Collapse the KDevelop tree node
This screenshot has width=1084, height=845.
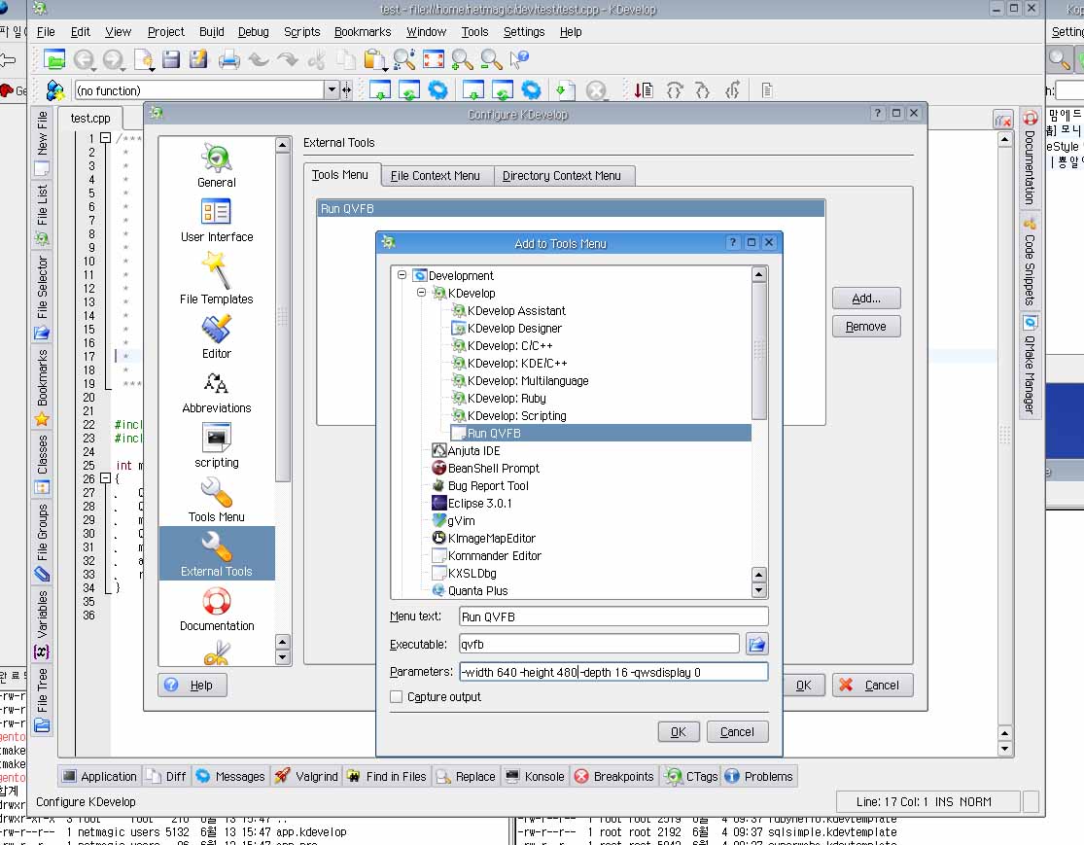[x=421, y=293]
